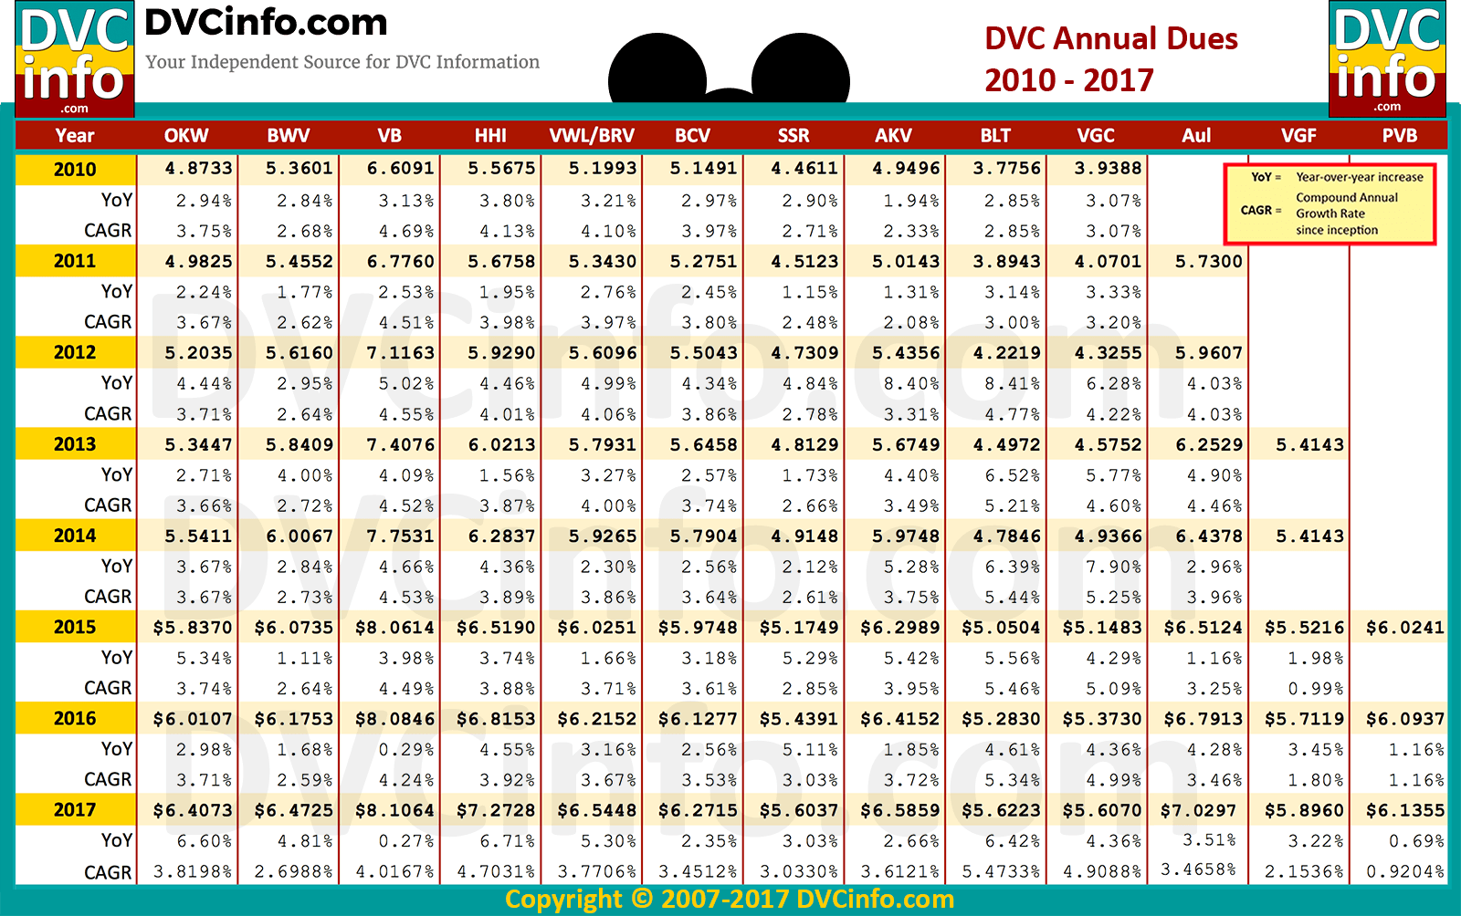Select the Year column header
Image resolution: width=1461 pixels, height=916 pixels.
[75, 136]
